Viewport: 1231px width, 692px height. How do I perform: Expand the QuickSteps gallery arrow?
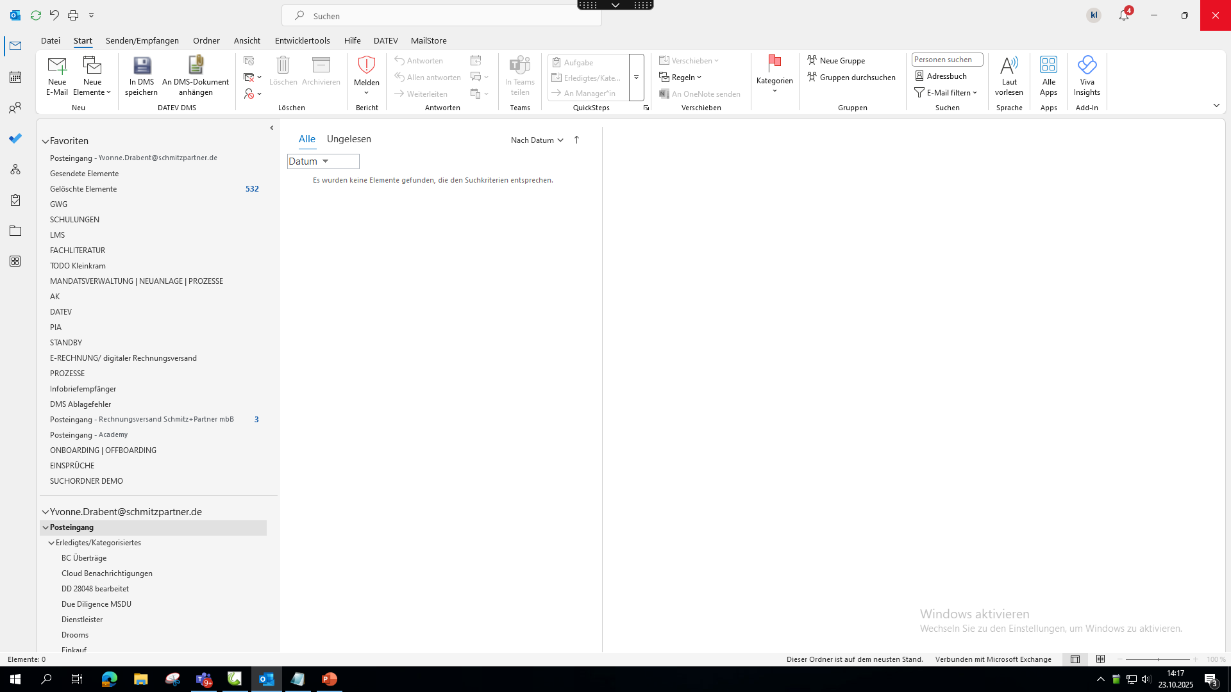pyautogui.click(x=637, y=77)
